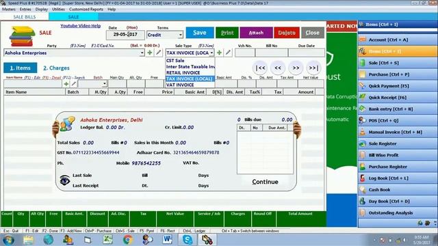
Task: Switch to 2. Charges tab
Action: (x=56, y=68)
